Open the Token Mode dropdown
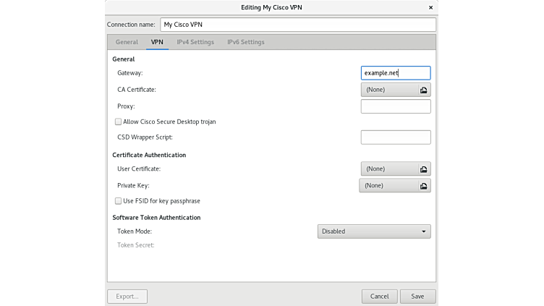Screen dimensions: 544x306 (373, 231)
